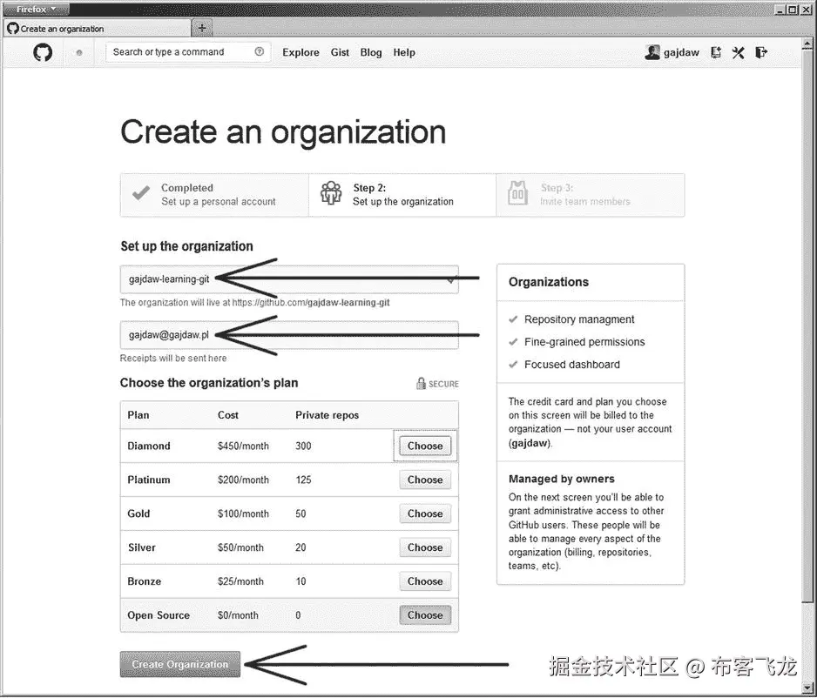This screenshot has height=698, width=817.
Task: Click the Completed personal account step
Action: pos(214,195)
